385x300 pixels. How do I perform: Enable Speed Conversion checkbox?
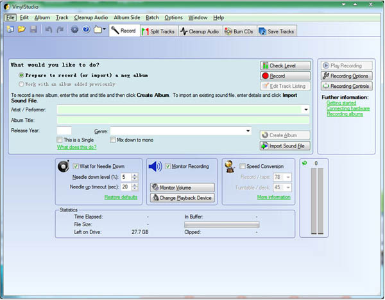(243, 166)
